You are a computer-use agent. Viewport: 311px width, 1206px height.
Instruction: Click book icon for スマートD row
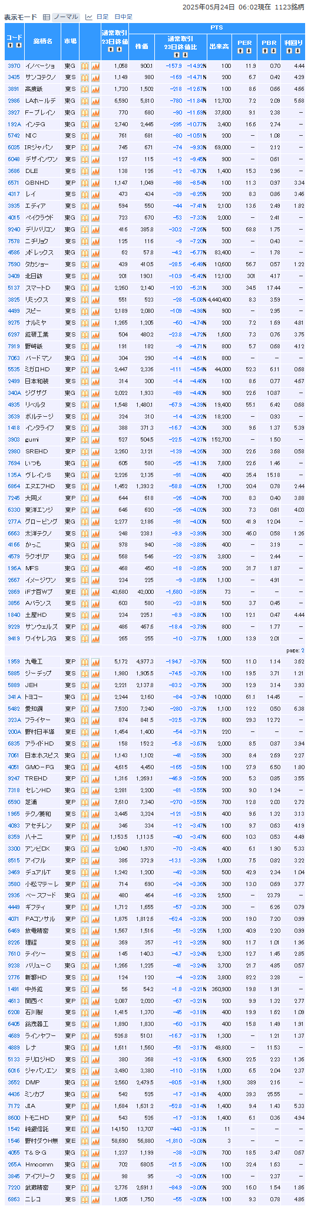84,287
